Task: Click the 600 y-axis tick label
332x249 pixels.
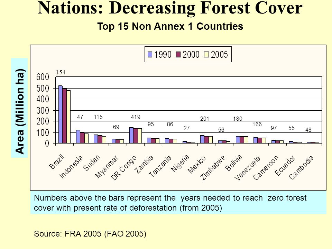Action: click(43, 77)
